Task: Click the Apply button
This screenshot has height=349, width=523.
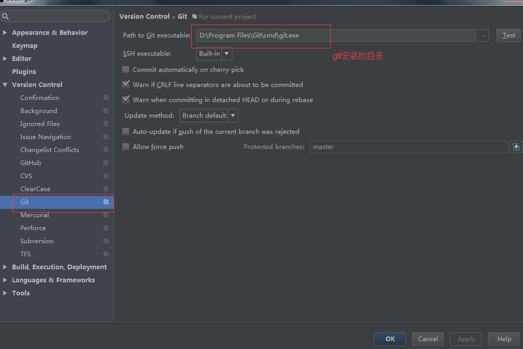Action: [x=466, y=339]
